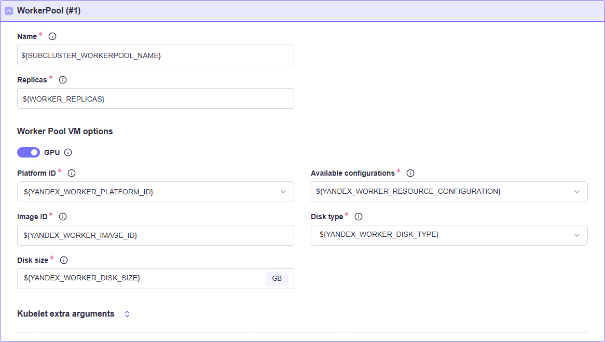Collapse the WorkerPool (#1) section
Image resolution: width=605 pixels, height=342 pixels.
point(9,11)
